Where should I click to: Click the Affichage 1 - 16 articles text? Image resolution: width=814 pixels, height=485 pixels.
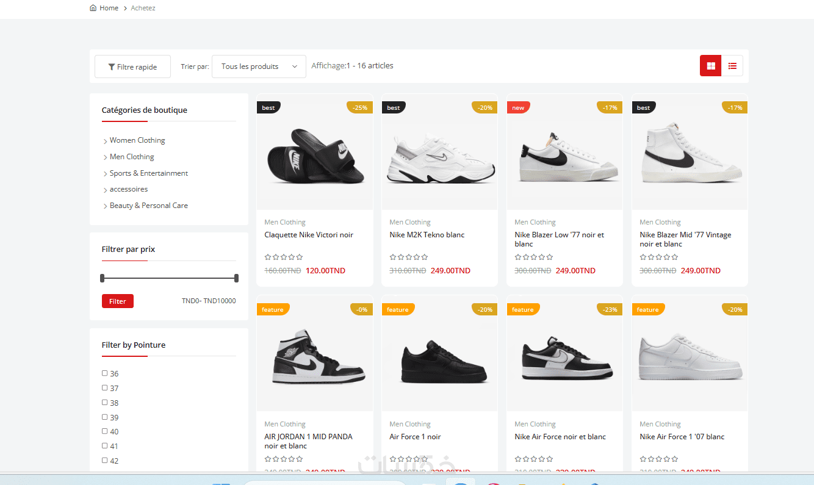coord(352,66)
